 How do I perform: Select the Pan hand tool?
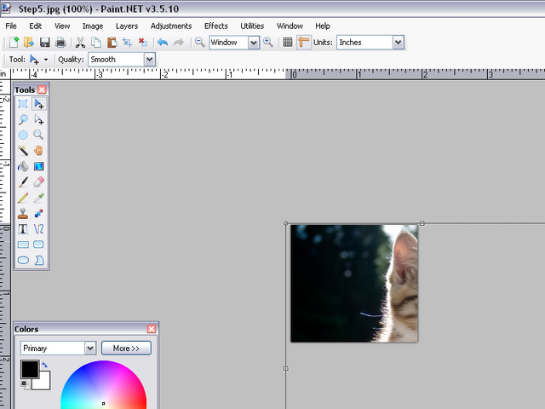pos(38,151)
